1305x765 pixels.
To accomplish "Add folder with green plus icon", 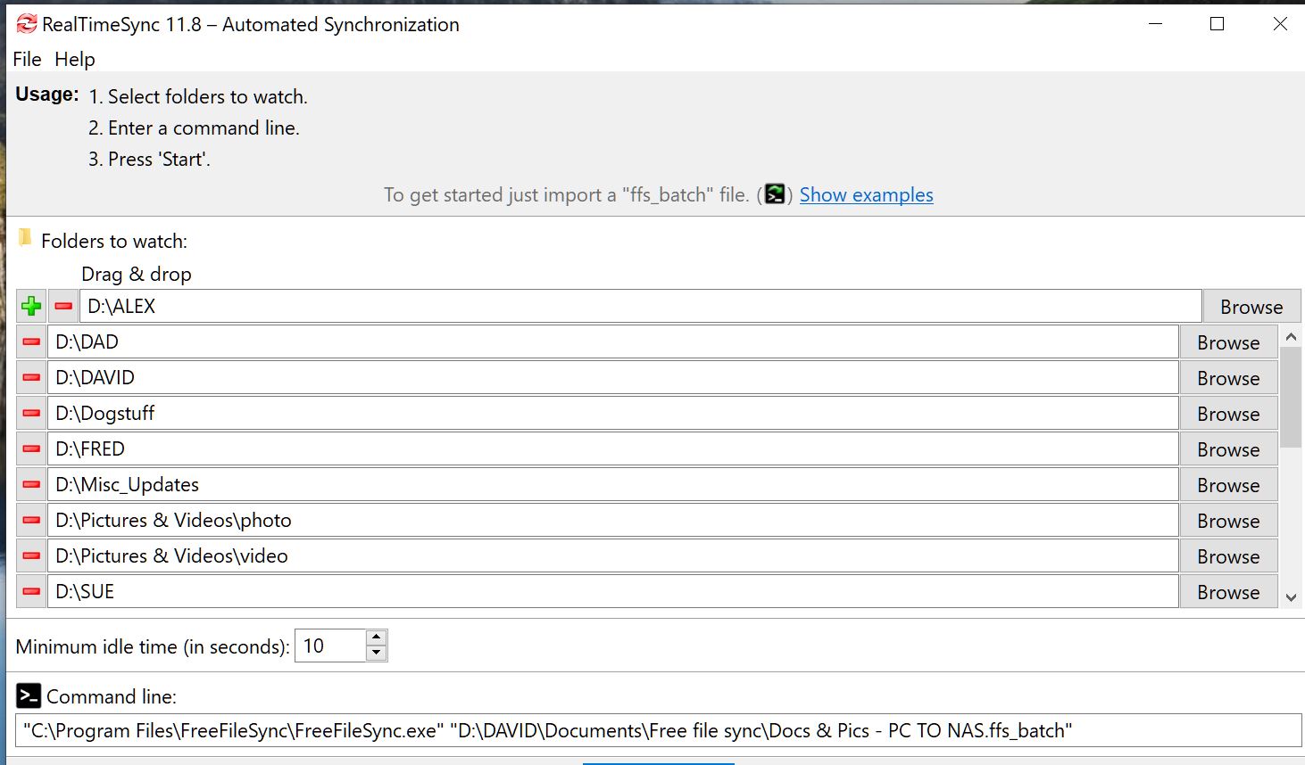I will (31, 307).
